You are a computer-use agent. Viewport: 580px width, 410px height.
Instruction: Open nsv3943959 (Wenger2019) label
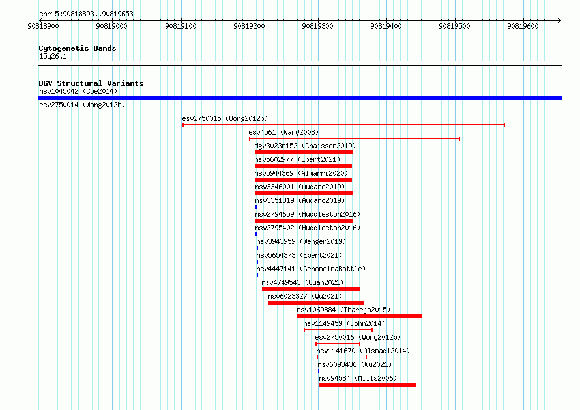pos(301,241)
